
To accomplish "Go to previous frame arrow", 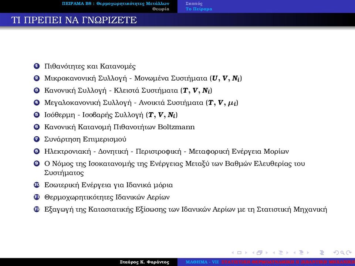I will 253,253.
